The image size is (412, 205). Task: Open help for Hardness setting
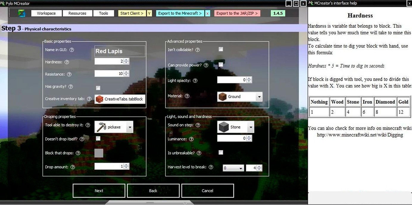coord(67,62)
